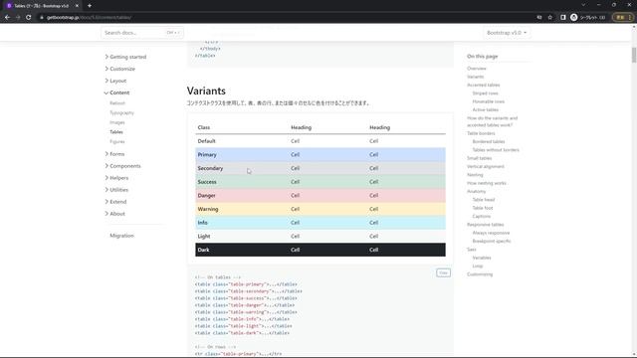Jump to Overview in page contents

(x=477, y=69)
